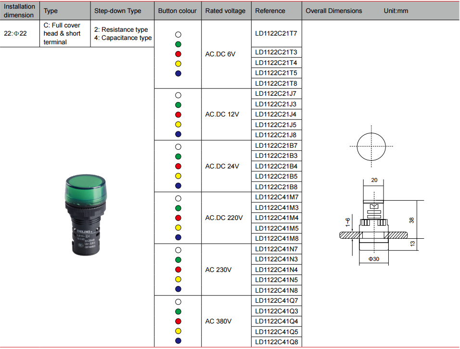460x349 pixels.
Task: Click the red colour dot in AC.DC 6V row
Action: [x=178, y=54]
